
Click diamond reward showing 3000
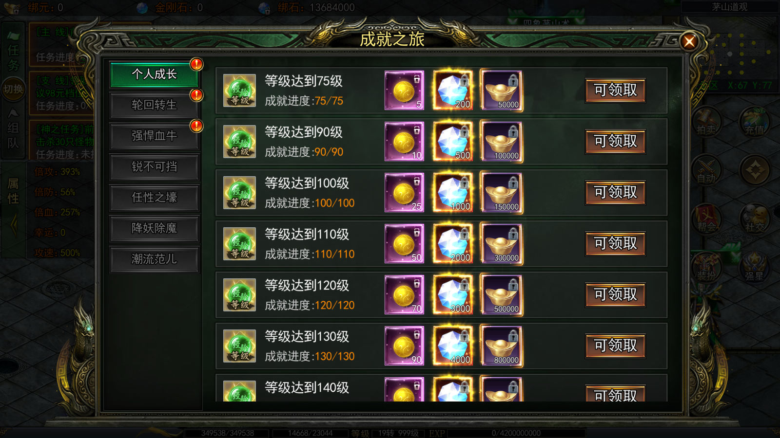point(453,295)
